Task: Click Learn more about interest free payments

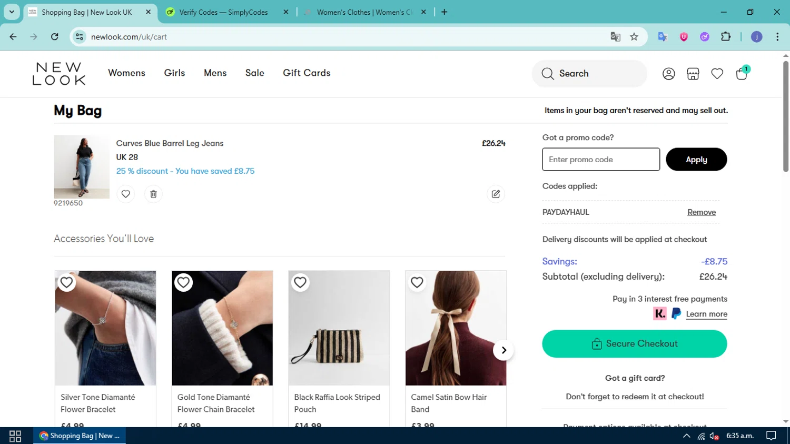Action: tap(706, 314)
